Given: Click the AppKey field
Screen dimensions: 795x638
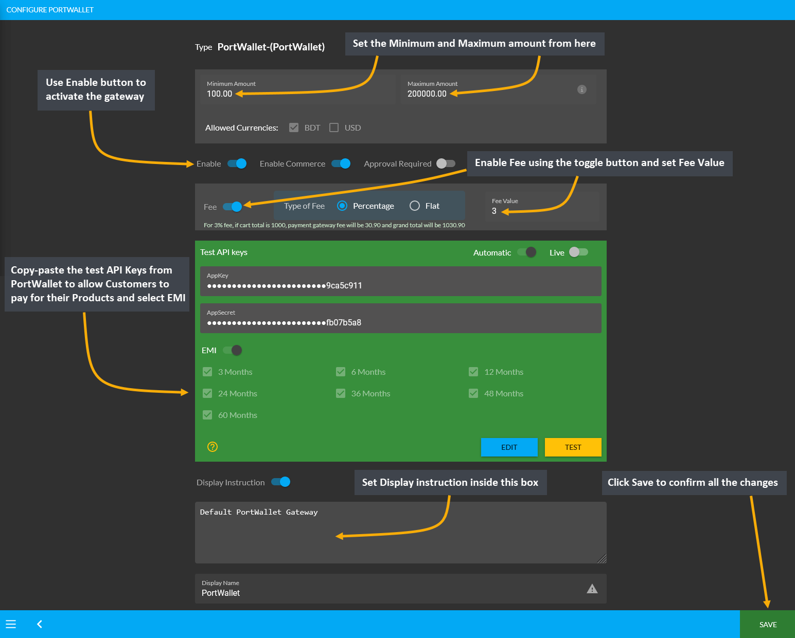Looking at the screenshot, I should point(401,281).
